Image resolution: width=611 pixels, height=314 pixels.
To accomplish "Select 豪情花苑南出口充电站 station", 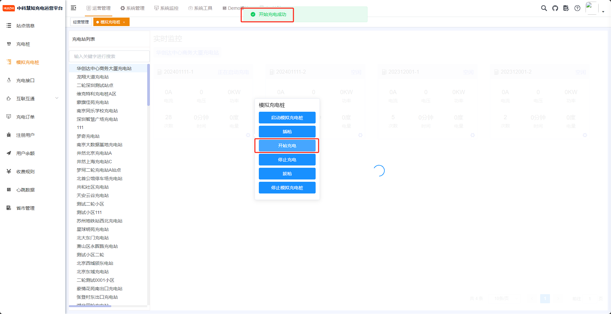I will (100, 289).
